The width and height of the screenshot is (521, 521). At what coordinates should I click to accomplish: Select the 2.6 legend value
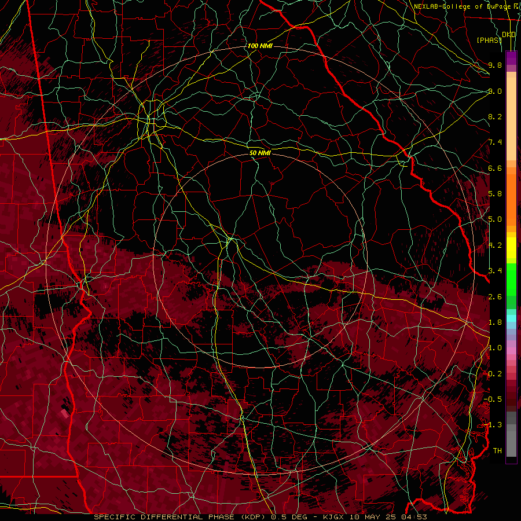pyautogui.click(x=495, y=297)
